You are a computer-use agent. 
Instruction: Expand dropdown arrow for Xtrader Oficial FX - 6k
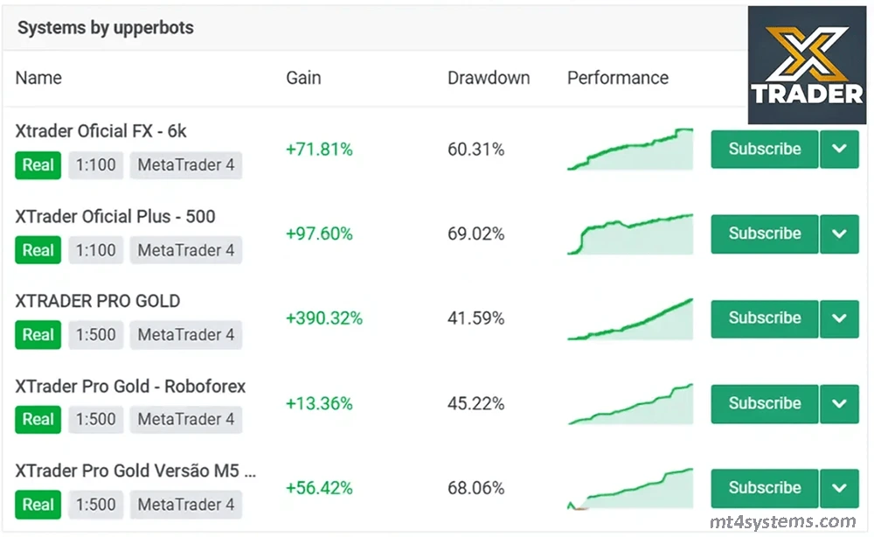coord(839,150)
